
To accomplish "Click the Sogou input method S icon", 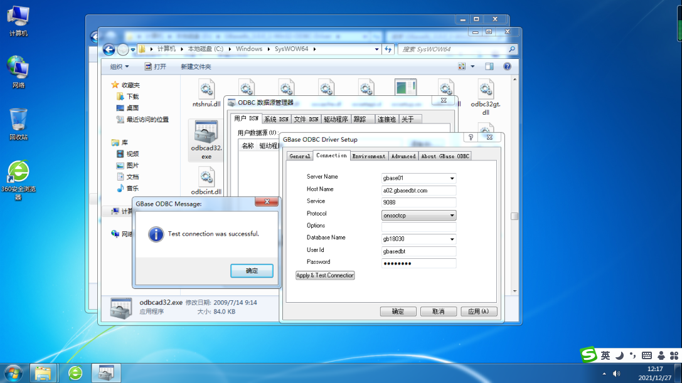I will coord(589,355).
